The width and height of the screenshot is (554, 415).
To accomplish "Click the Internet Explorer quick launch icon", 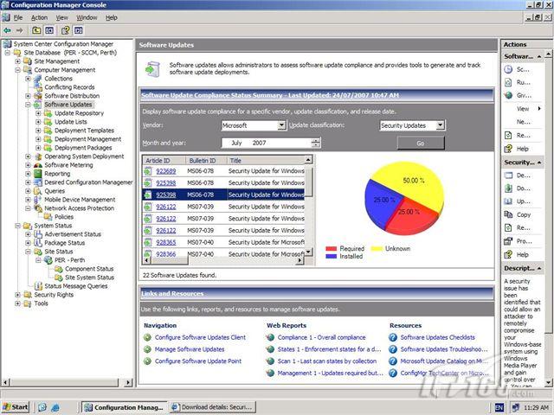I will click(55, 407).
